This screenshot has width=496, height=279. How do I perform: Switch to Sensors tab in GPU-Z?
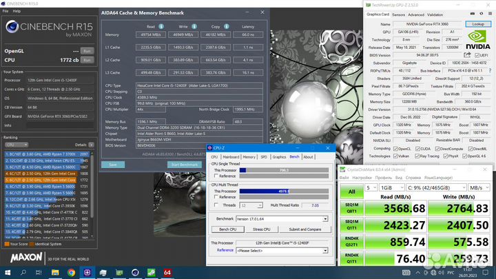[x=398, y=14]
